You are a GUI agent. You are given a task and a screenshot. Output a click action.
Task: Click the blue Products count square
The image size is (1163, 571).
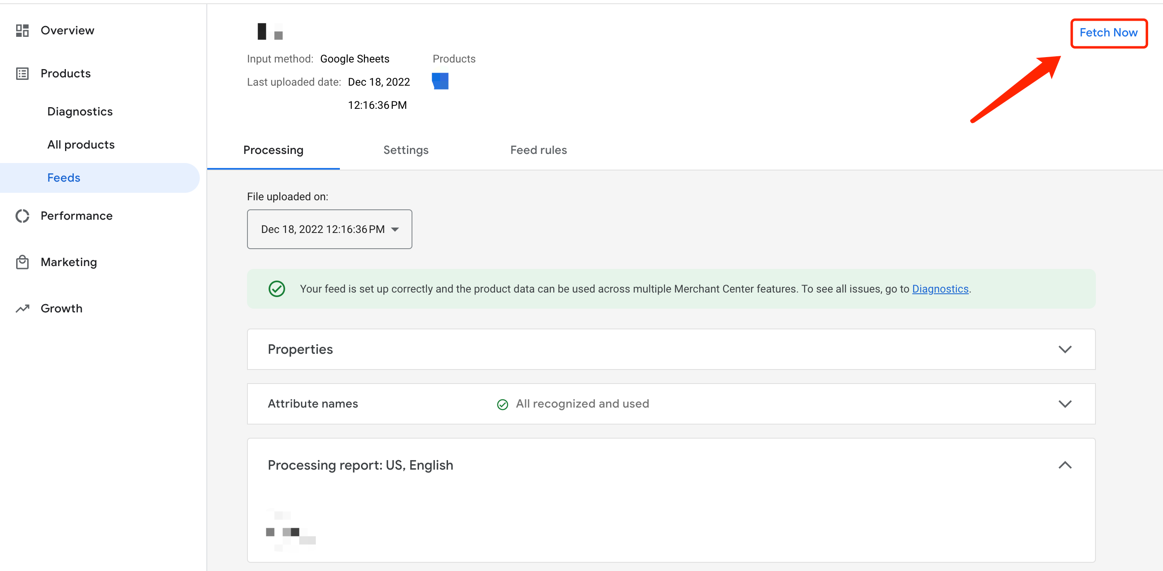coord(440,81)
